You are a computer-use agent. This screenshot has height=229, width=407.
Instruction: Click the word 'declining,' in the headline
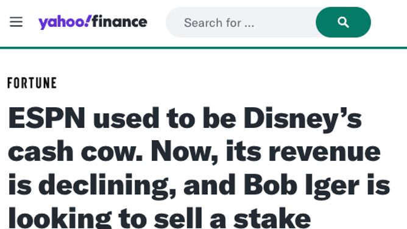pyautogui.click(x=107, y=186)
